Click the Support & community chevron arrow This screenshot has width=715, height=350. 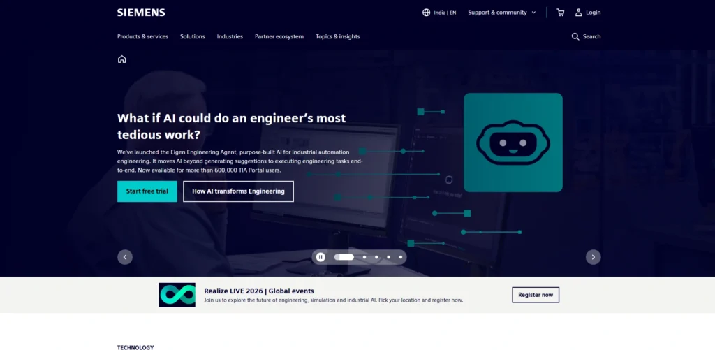pyautogui.click(x=533, y=13)
